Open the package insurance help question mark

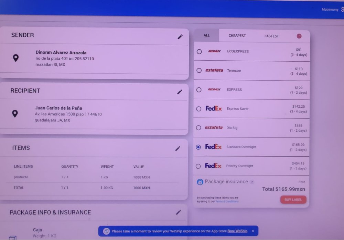(x=252, y=182)
